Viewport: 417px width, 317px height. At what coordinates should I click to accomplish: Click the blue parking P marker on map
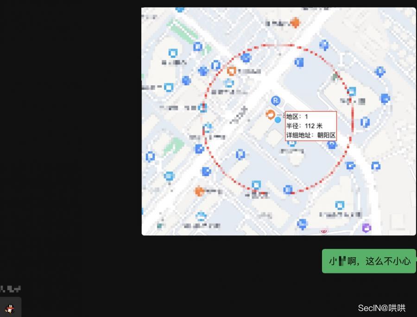[276, 101]
